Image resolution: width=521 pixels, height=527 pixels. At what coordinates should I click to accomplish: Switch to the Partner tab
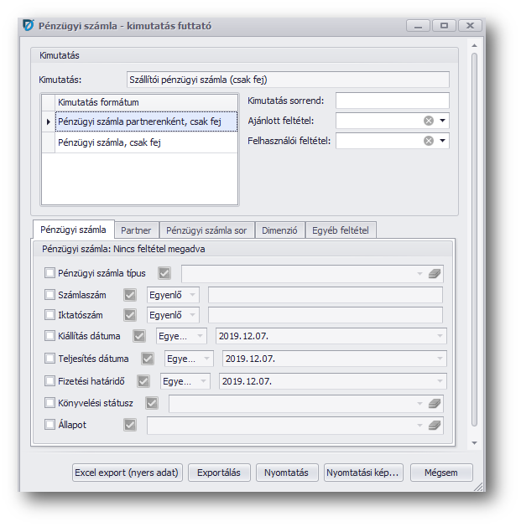[x=136, y=230]
